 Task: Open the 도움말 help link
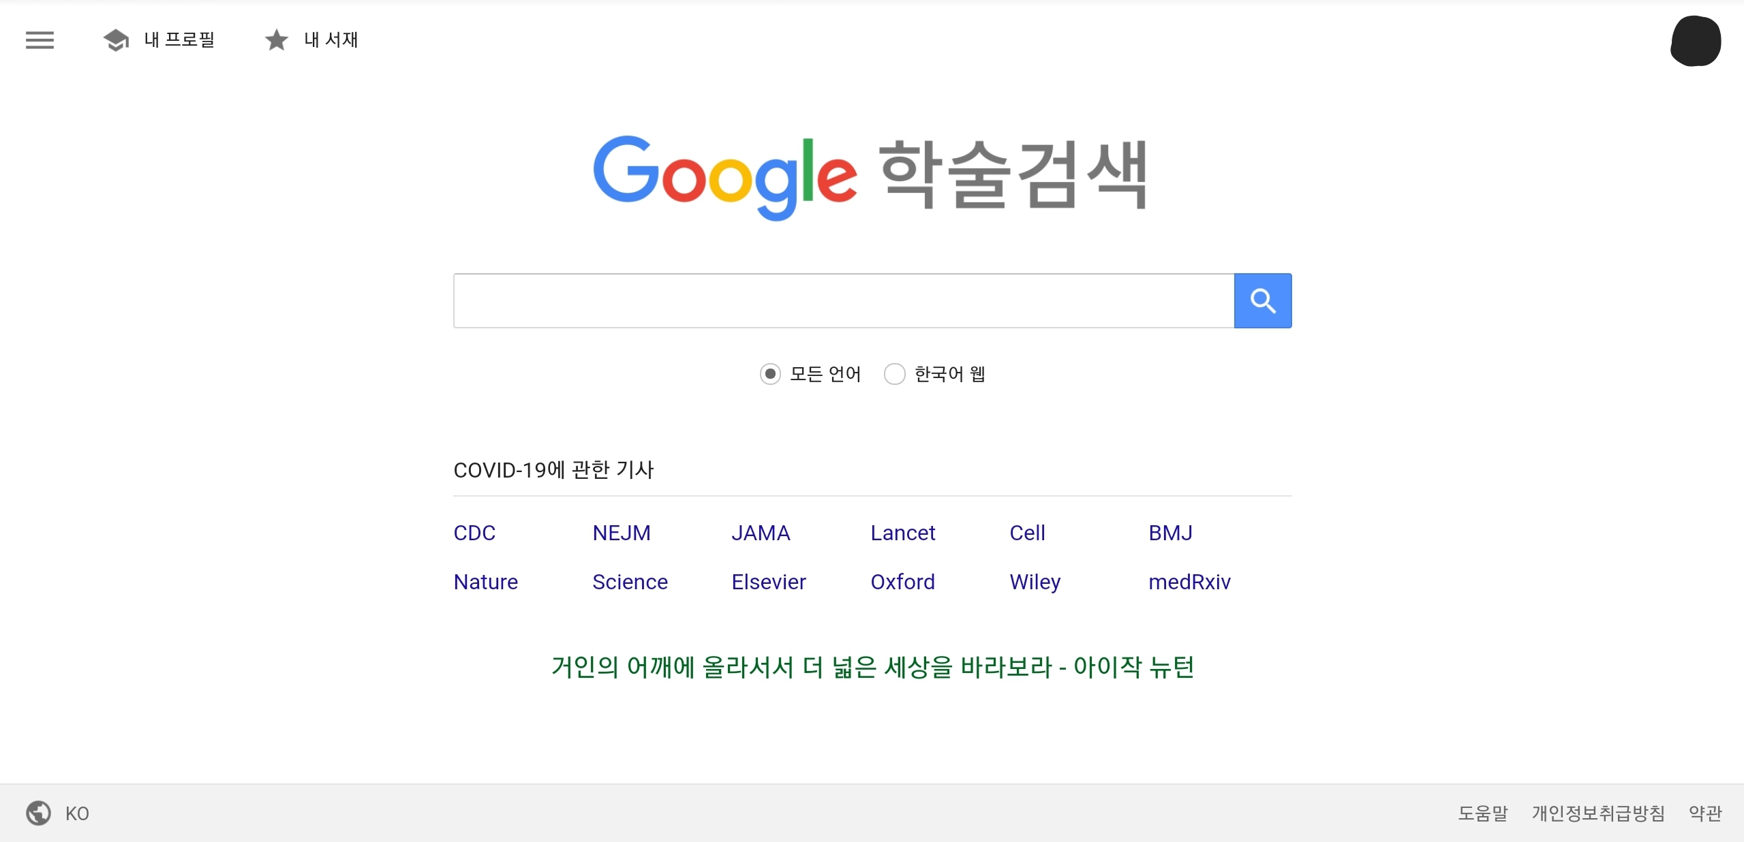point(1483,813)
